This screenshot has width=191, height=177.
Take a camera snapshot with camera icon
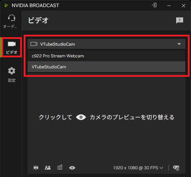coord(60,167)
